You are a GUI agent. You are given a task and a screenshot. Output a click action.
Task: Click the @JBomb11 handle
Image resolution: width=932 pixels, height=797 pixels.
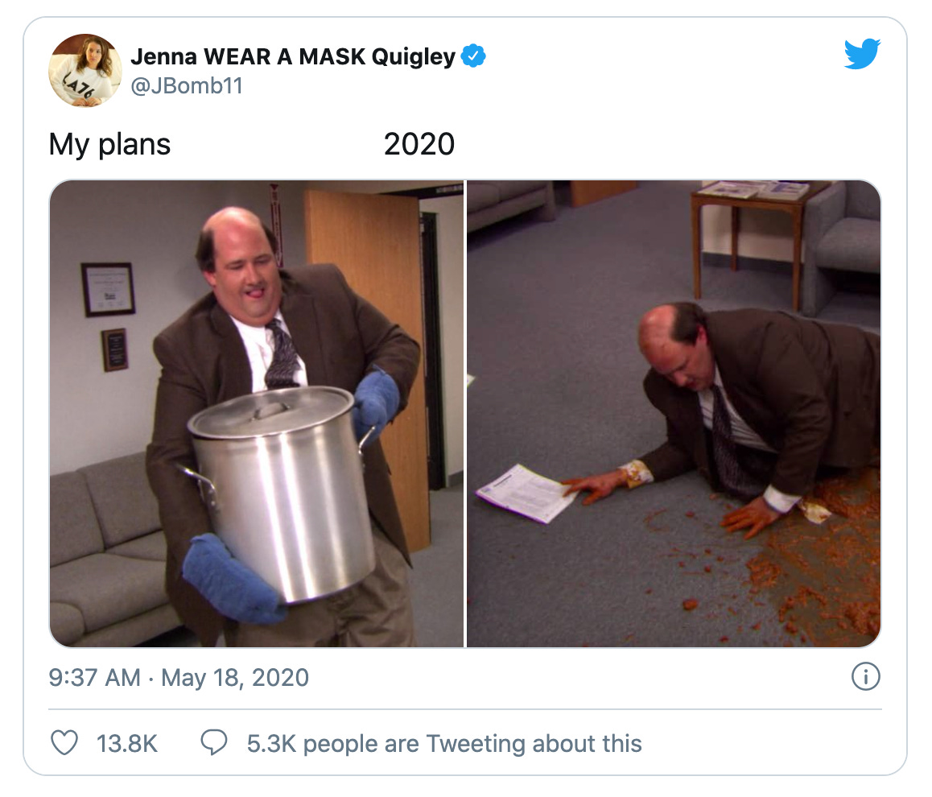[187, 86]
